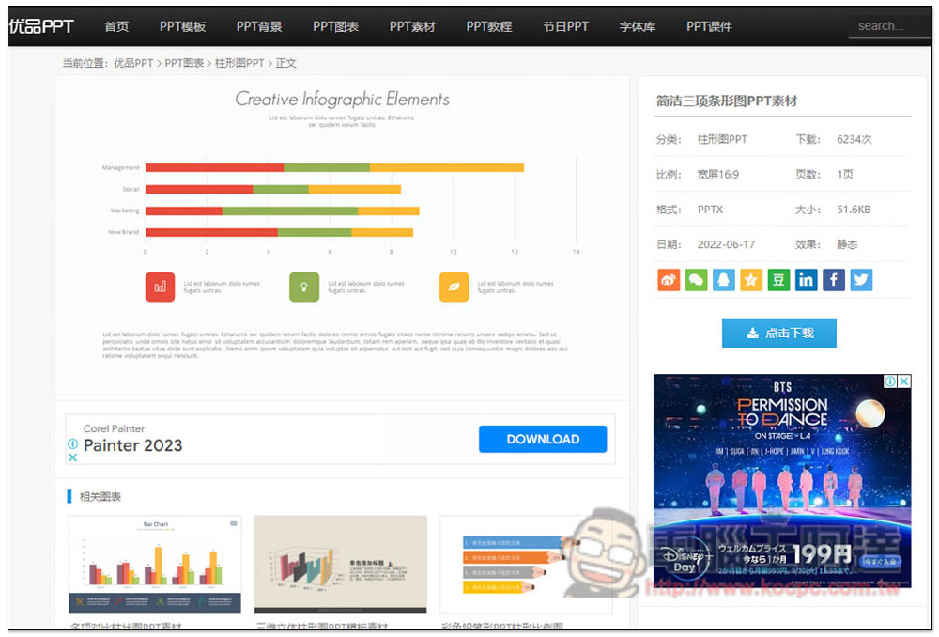Click into the search field

click(x=889, y=26)
